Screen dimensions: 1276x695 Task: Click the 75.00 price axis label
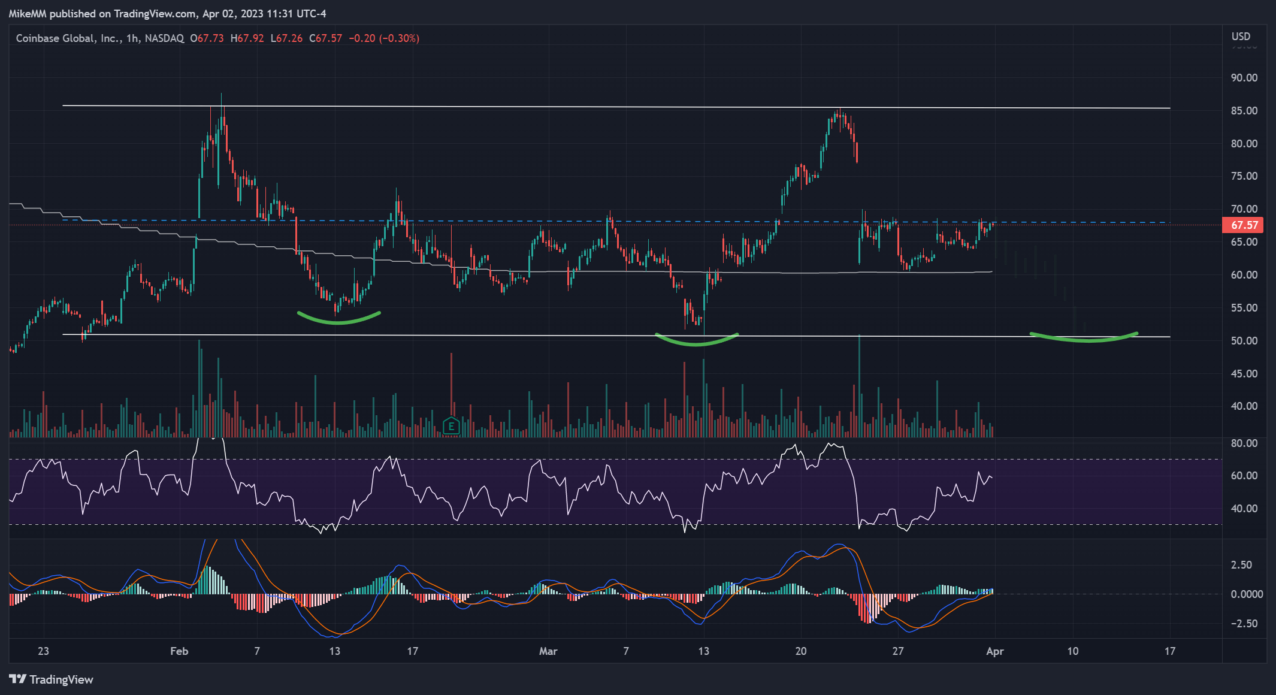tap(1244, 176)
